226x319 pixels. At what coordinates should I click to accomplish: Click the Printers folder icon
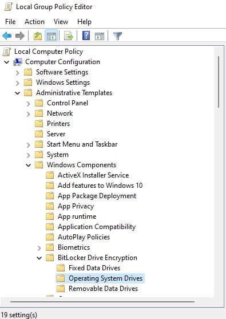click(x=39, y=124)
